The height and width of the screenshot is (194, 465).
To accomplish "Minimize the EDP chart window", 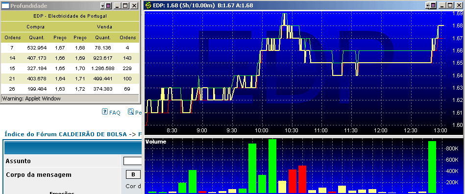I will pyautogui.click(x=442, y=5).
